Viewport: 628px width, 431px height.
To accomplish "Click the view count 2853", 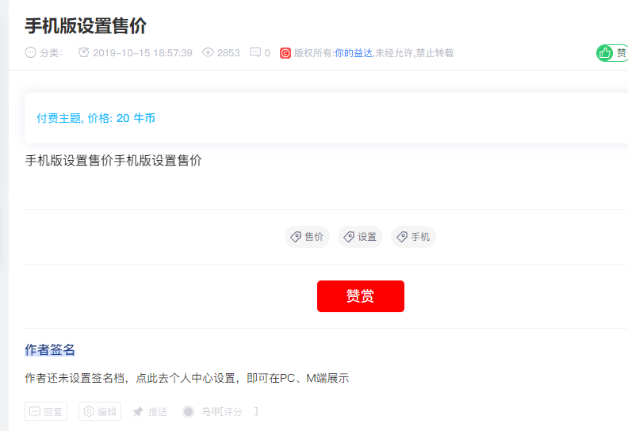I will point(228,53).
